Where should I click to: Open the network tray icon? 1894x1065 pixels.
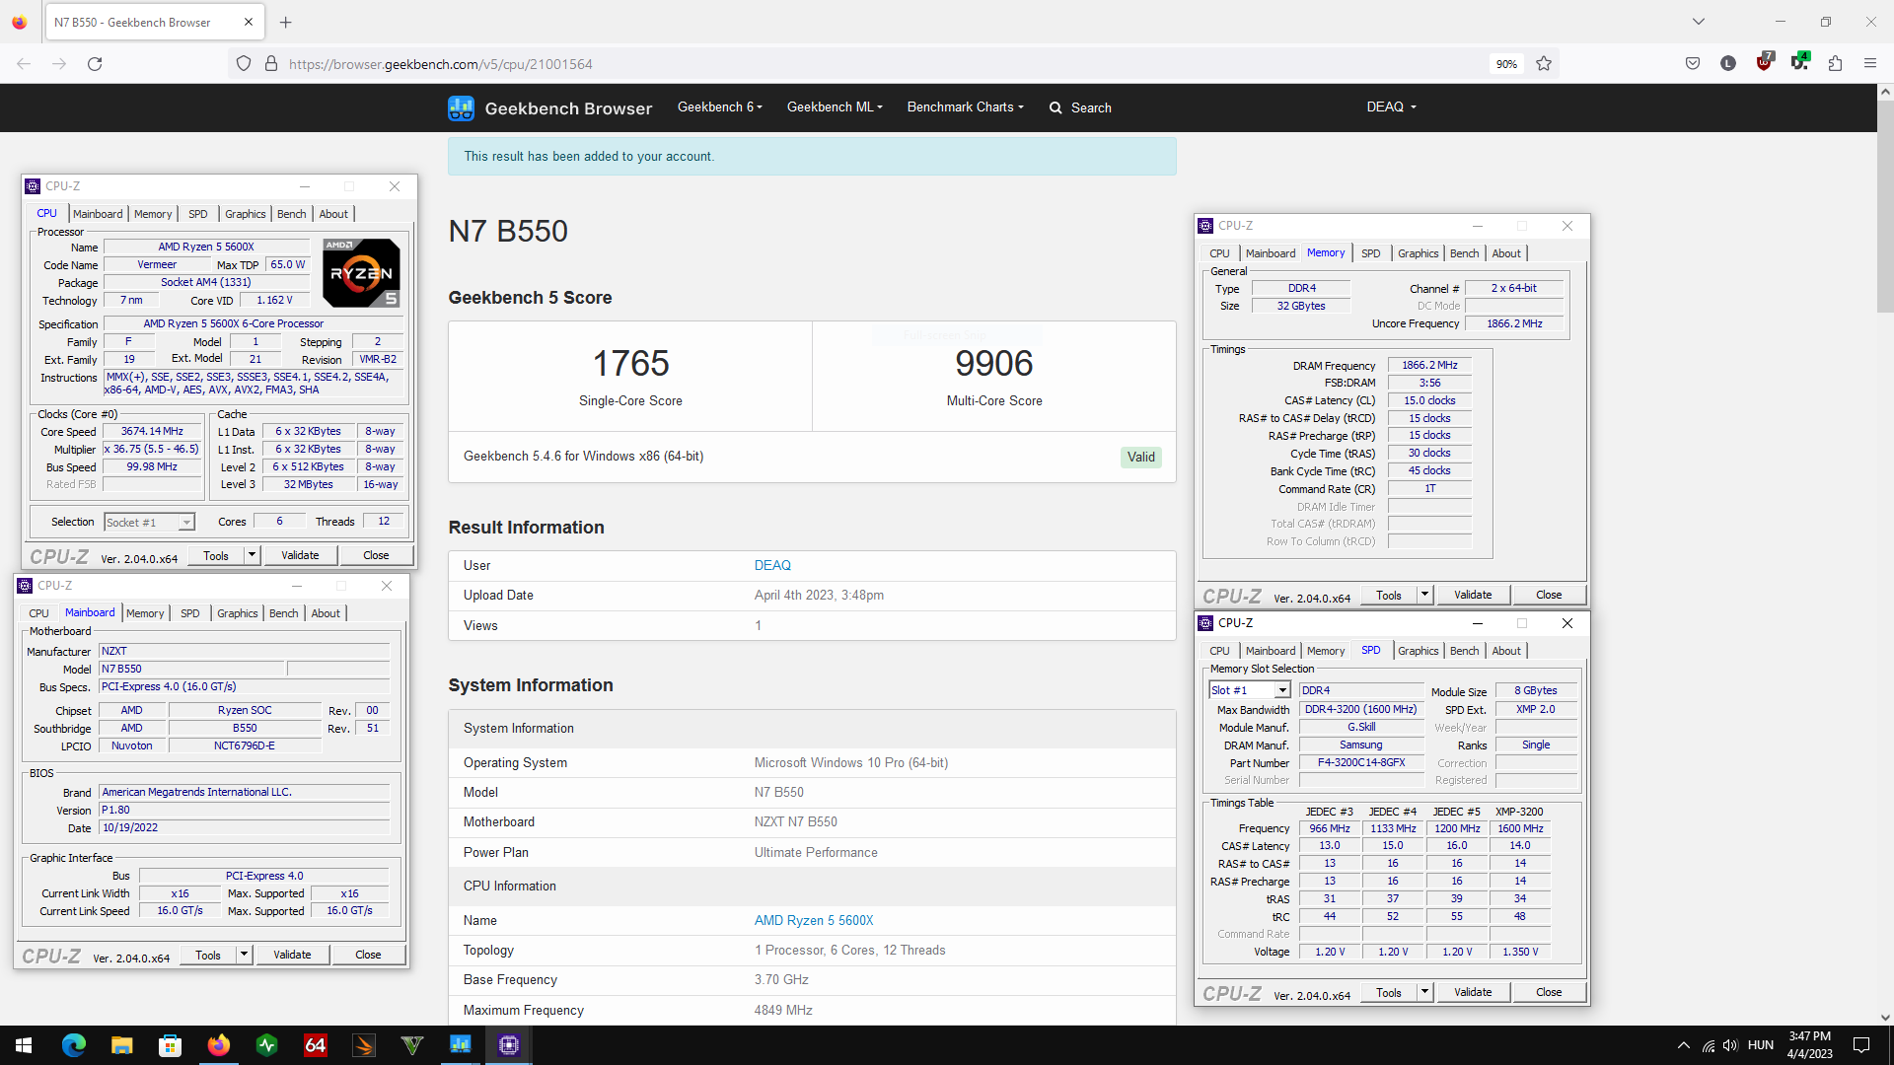1708,1045
